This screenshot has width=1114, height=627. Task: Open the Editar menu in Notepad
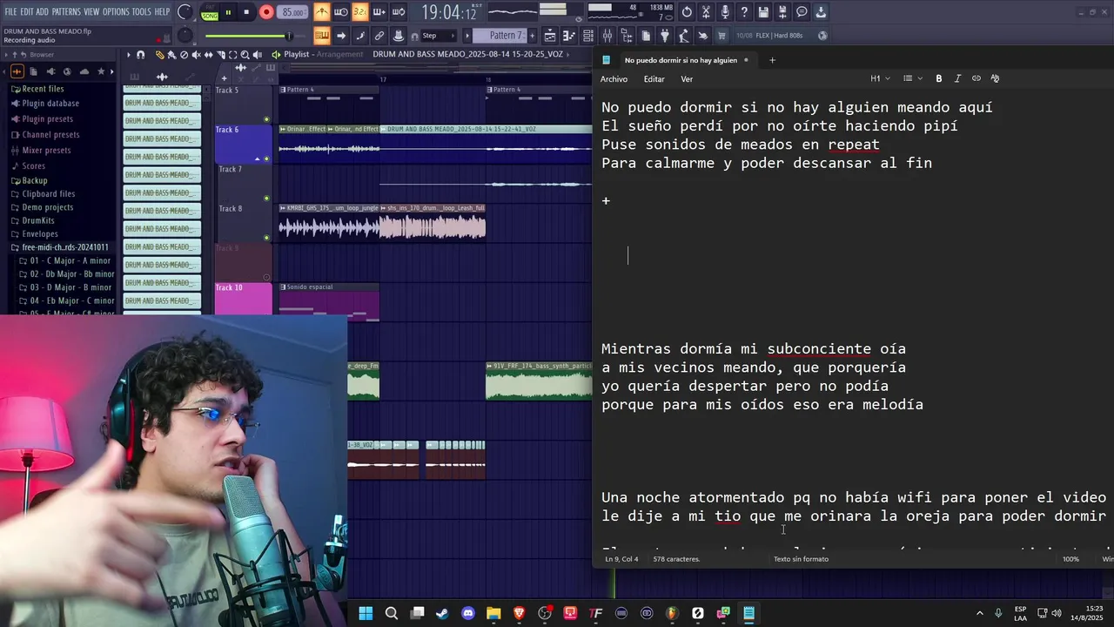click(654, 79)
